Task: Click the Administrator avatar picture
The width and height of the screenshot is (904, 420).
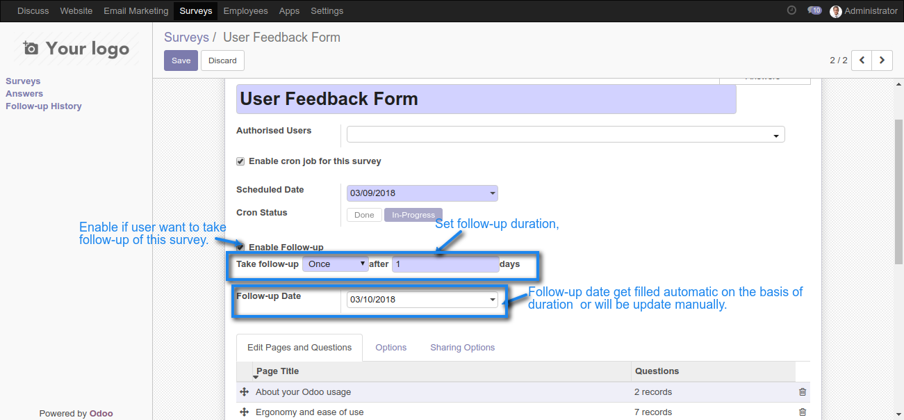Action: (836, 11)
